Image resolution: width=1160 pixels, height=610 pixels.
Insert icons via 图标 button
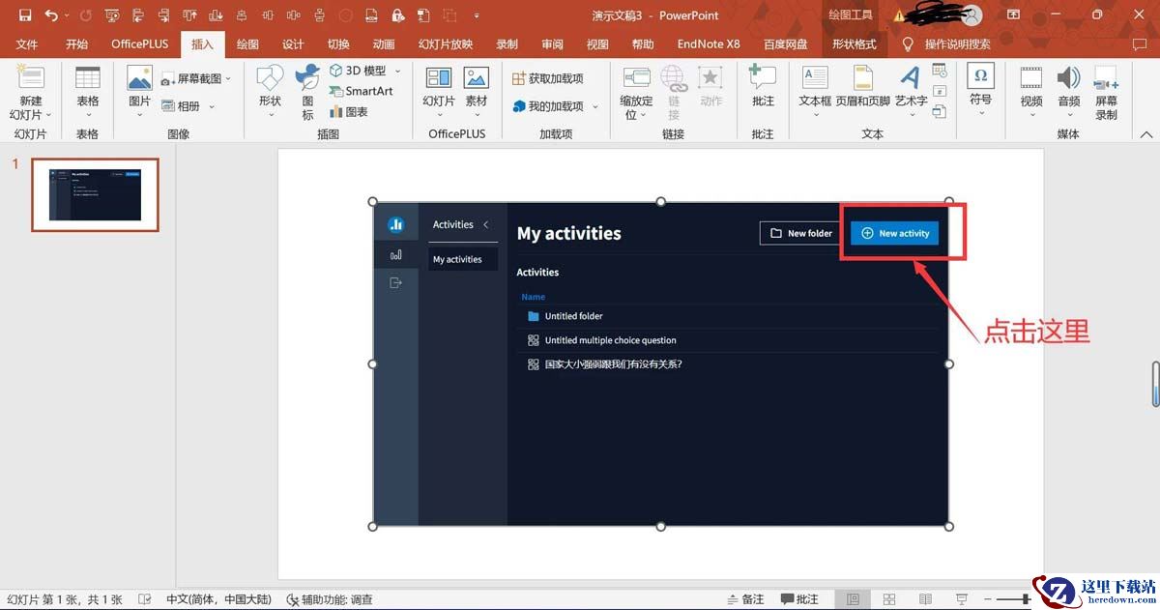(x=307, y=93)
